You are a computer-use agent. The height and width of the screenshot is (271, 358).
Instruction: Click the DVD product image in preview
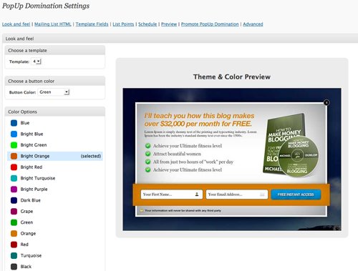point(291,145)
